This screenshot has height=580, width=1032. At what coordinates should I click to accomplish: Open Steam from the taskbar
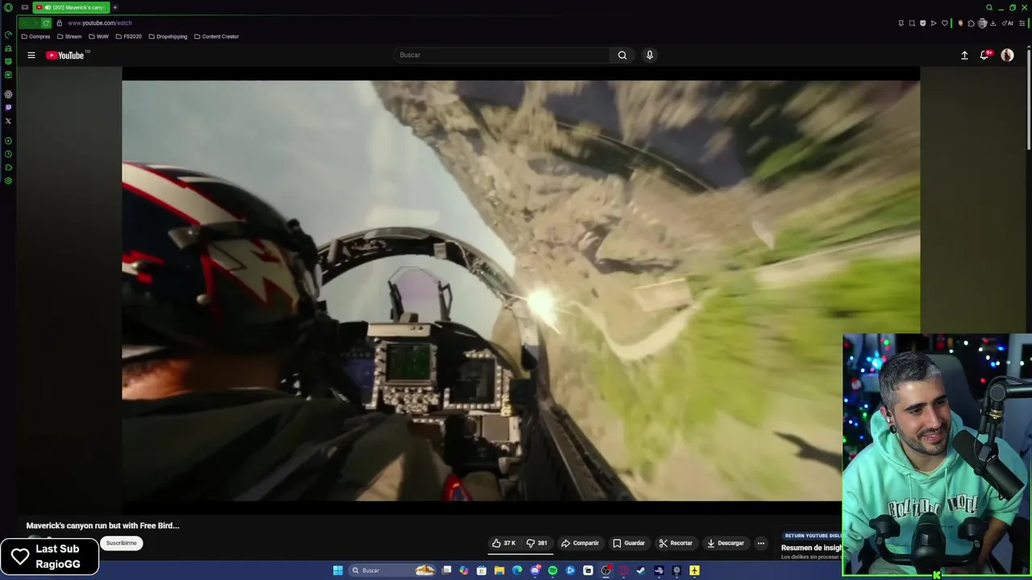640,570
